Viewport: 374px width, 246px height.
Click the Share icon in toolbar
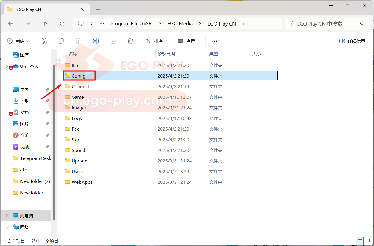click(113, 41)
